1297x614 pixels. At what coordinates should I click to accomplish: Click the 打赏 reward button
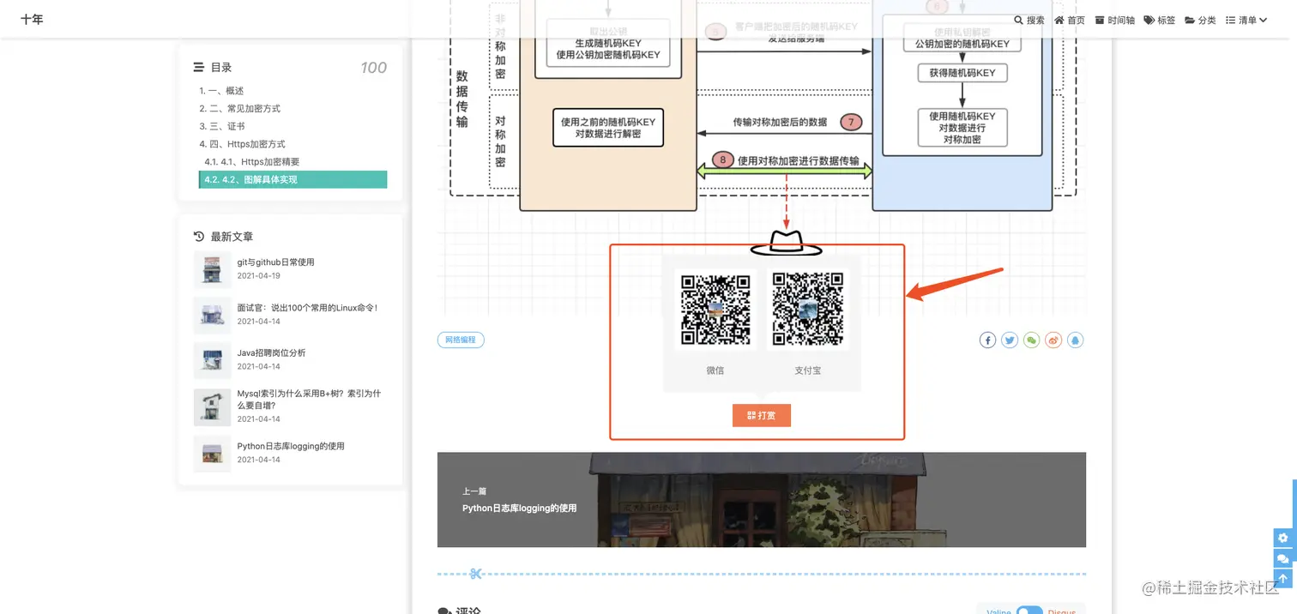click(761, 415)
